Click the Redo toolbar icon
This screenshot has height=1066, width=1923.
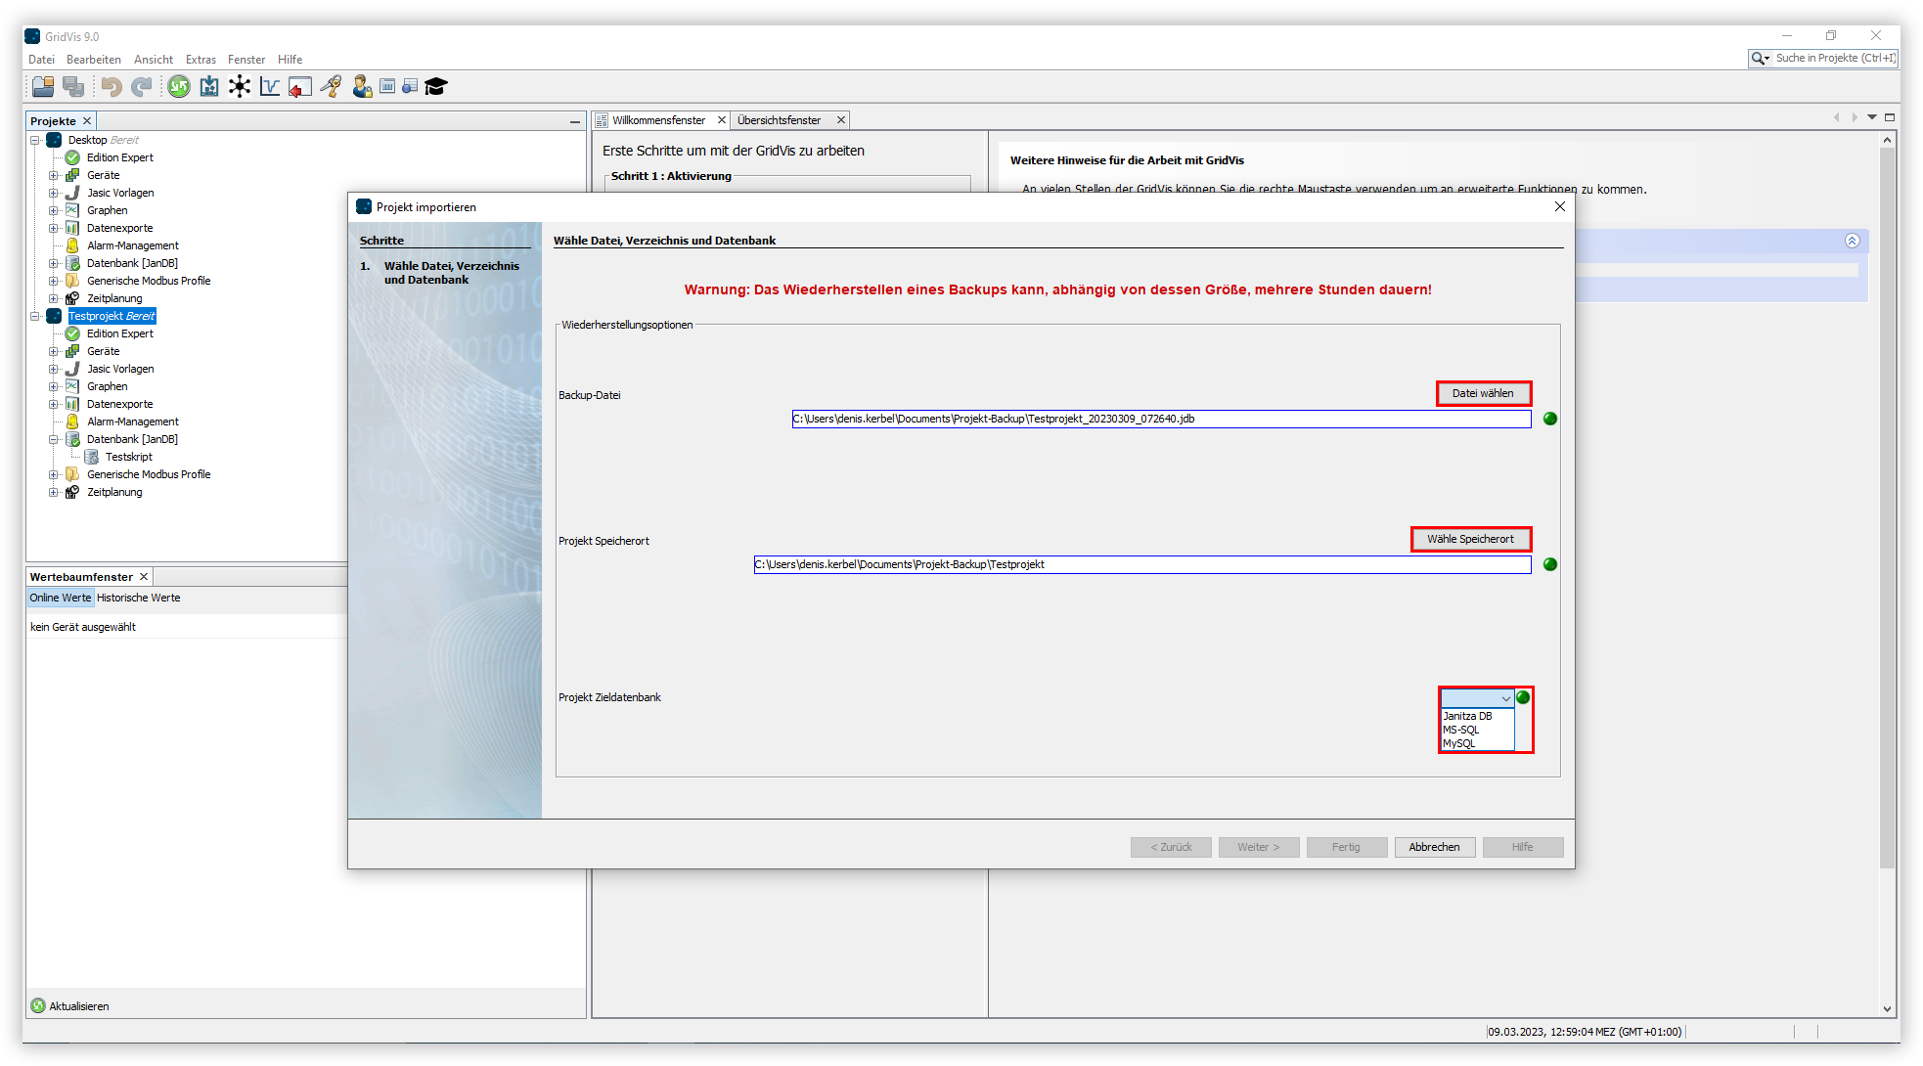[x=142, y=86]
